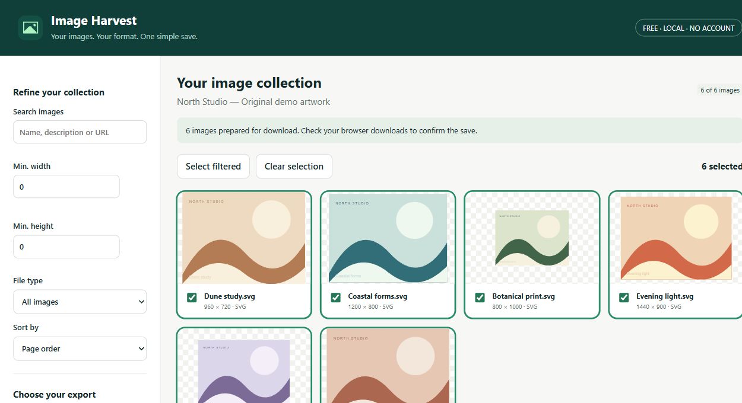Click the Refine your collection heading
The width and height of the screenshot is (742, 403).
point(59,92)
